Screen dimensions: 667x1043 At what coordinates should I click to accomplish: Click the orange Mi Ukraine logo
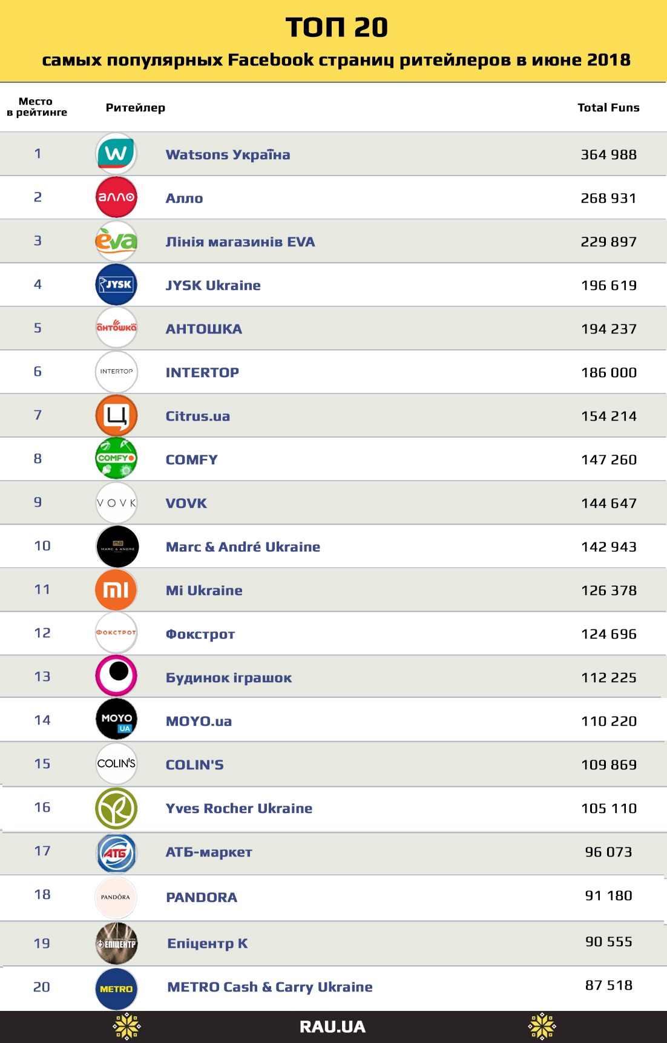click(x=116, y=590)
